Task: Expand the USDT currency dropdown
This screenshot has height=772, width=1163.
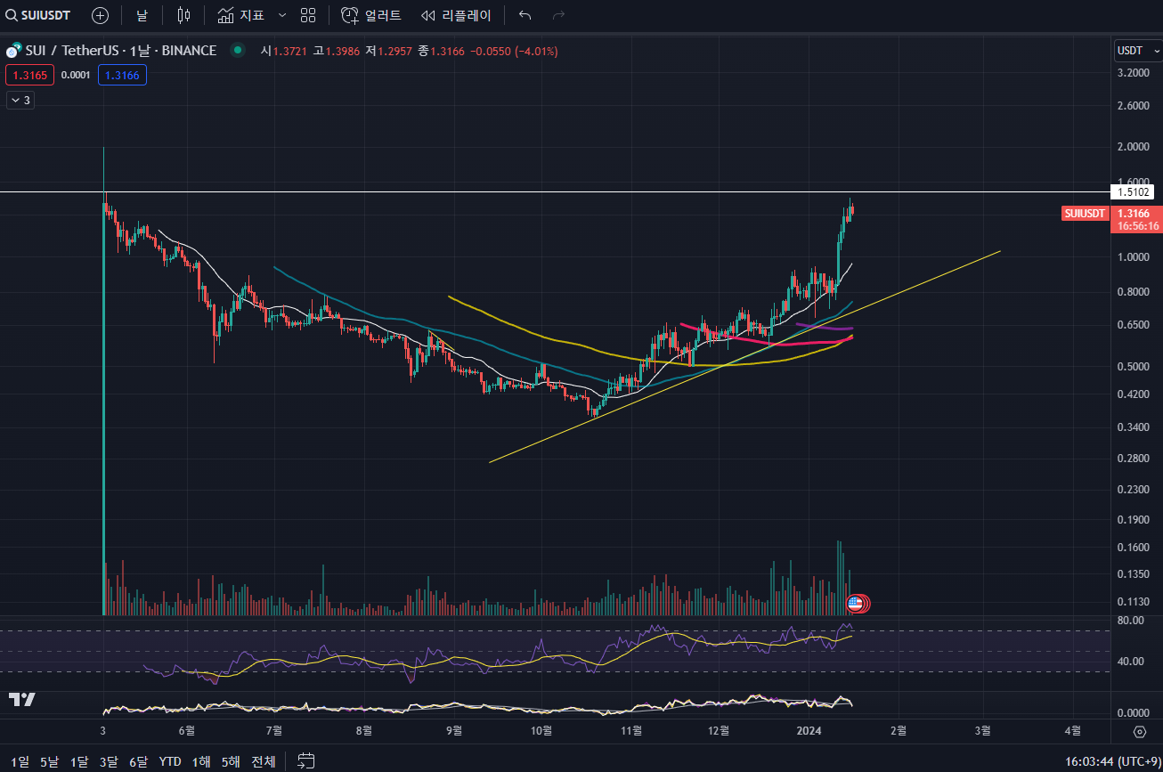Action: 1137,52
